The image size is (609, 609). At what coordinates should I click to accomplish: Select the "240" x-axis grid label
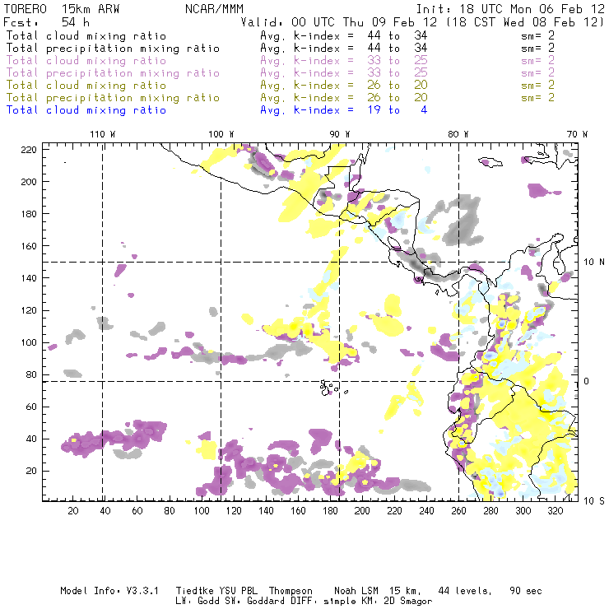426,511
